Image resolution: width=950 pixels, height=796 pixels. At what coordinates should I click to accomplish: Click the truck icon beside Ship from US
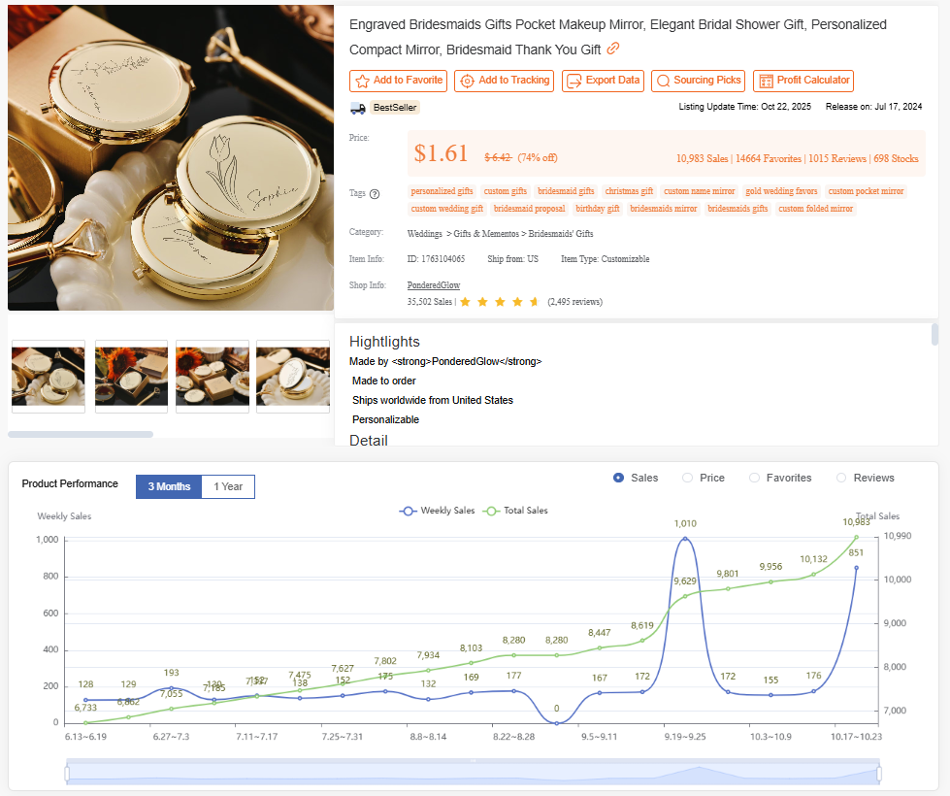pyautogui.click(x=356, y=108)
